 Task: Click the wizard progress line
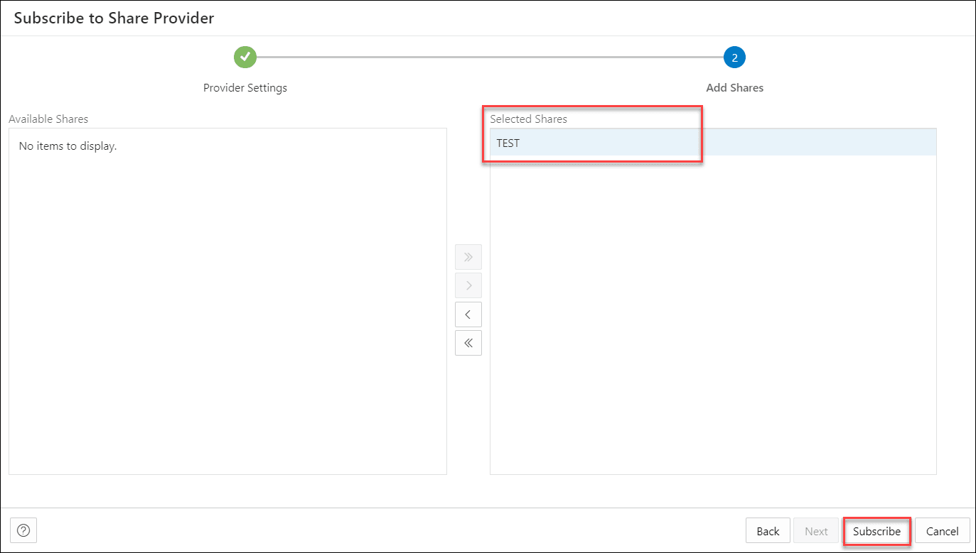click(490, 57)
